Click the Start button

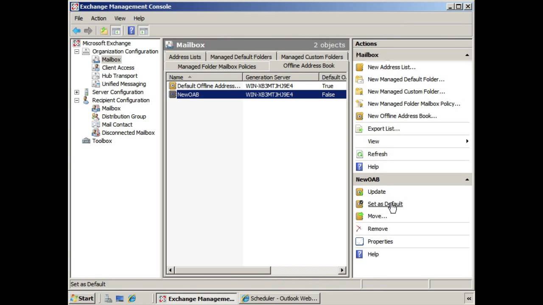tap(82, 299)
